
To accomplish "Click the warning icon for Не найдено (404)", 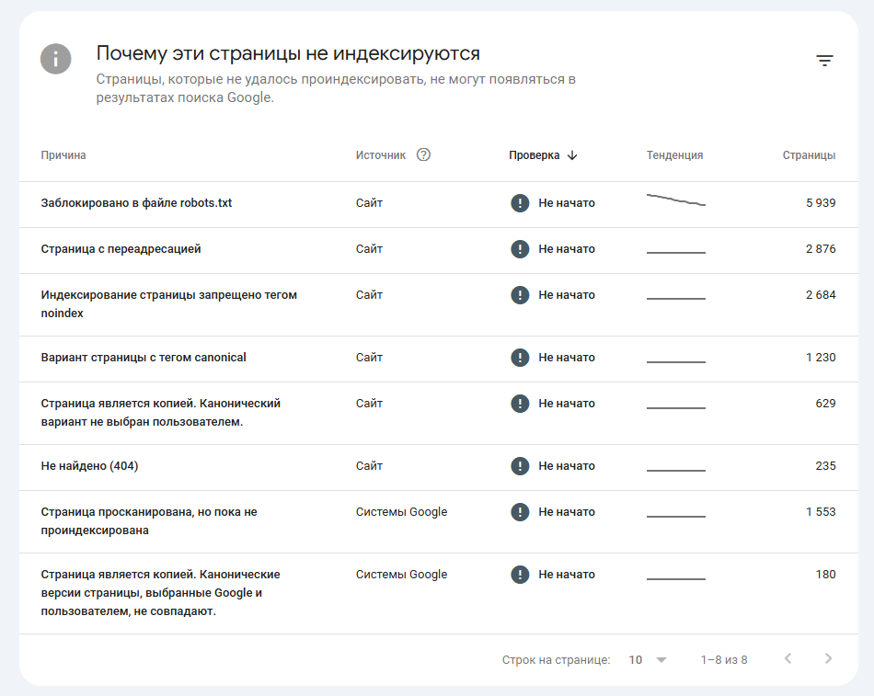I will (521, 466).
